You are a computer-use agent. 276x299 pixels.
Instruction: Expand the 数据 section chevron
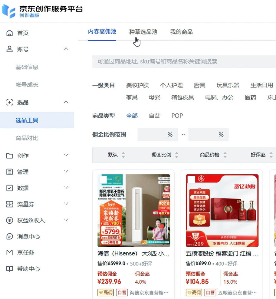tap(66, 187)
